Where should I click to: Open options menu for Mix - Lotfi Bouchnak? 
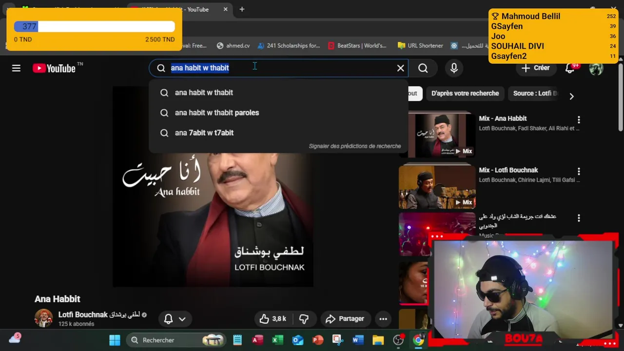(x=579, y=172)
